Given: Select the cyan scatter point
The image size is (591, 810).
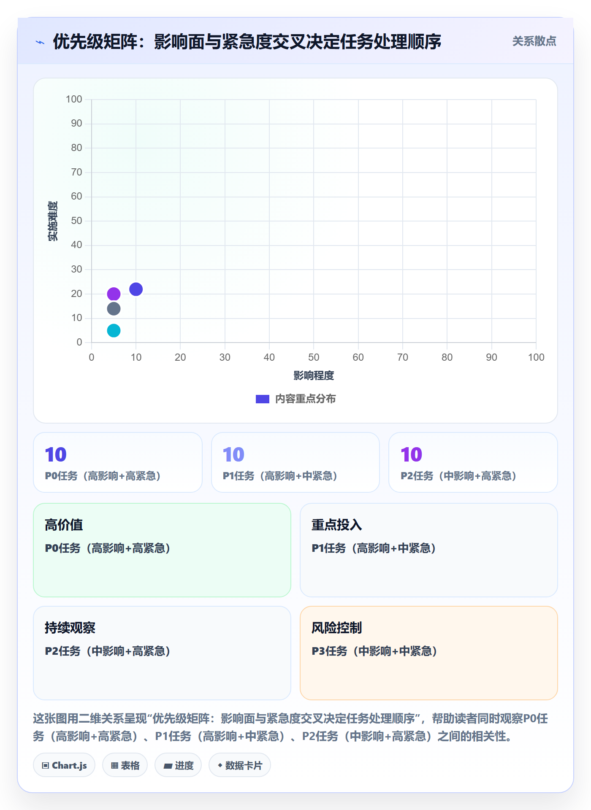Looking at the screenshot, I should 114,330.
